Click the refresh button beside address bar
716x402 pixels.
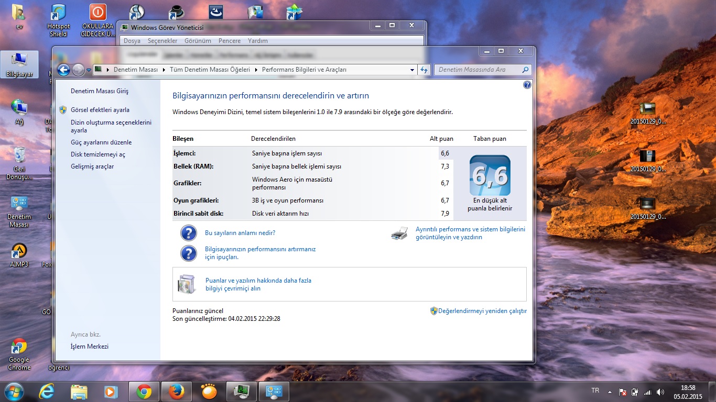coord(425,70)
